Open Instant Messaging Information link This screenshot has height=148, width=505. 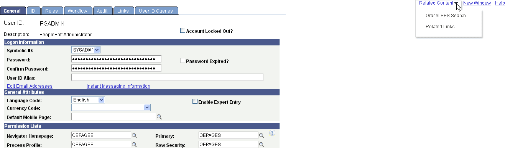118,86
